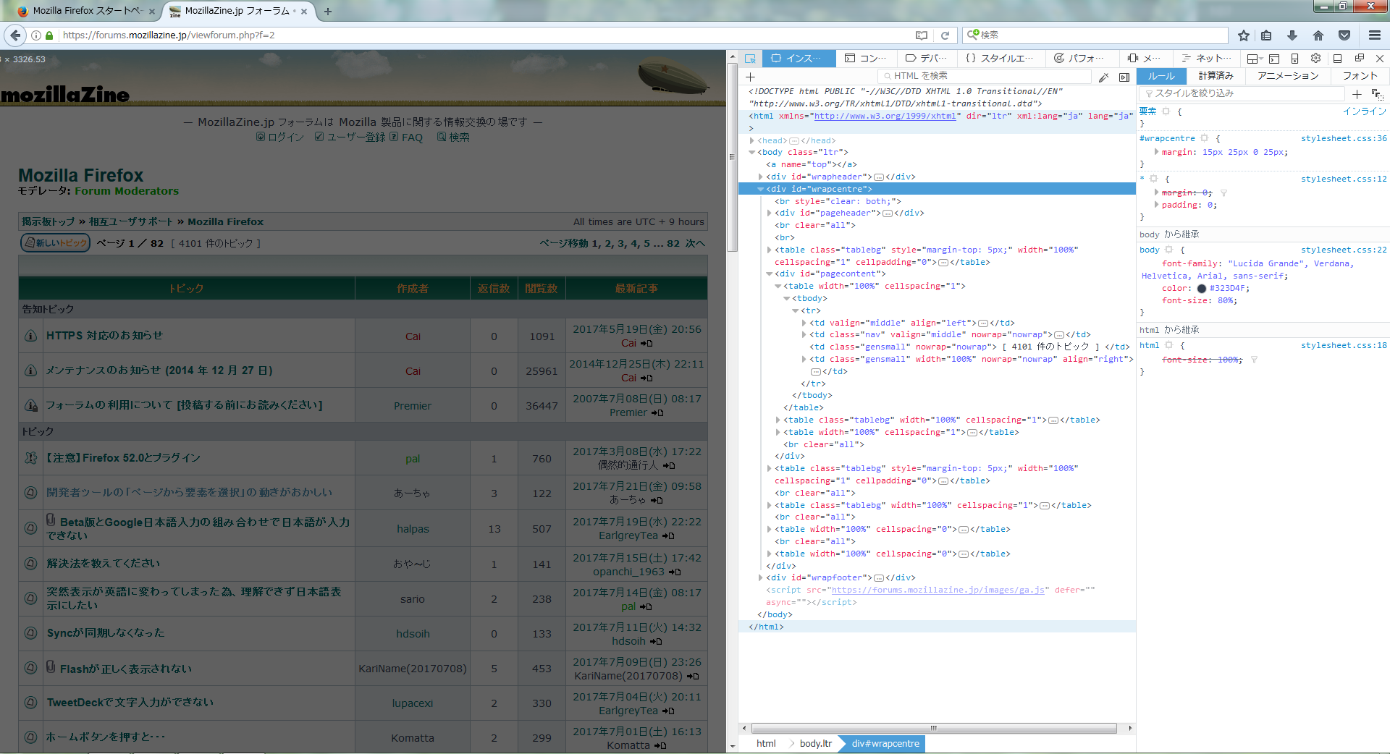Screen dimensions: 1390x754
Task: Open the コンソール devtools tab
Action: pos(866,59)
